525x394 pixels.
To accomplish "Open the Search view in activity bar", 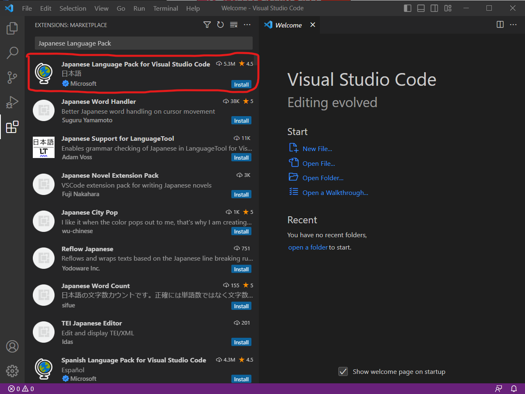I will pos(12,53).
